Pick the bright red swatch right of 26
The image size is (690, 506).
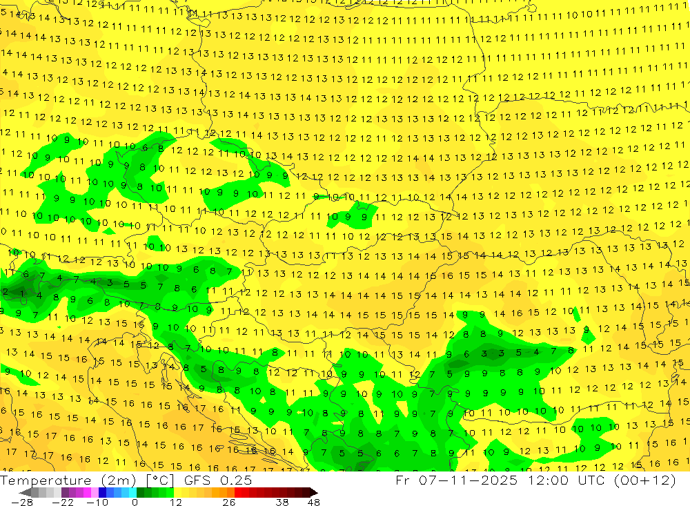coord(238,492)
